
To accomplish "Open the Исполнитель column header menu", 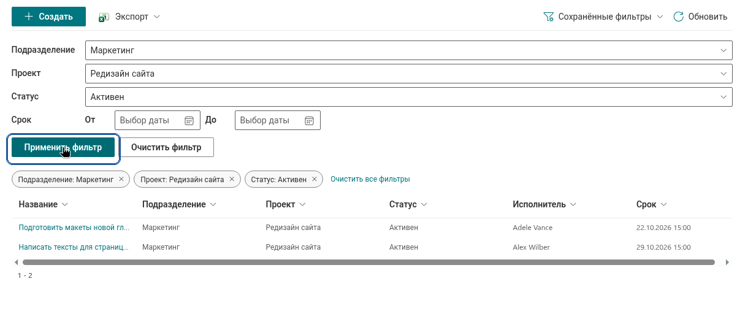I will (x=544, y=204).
